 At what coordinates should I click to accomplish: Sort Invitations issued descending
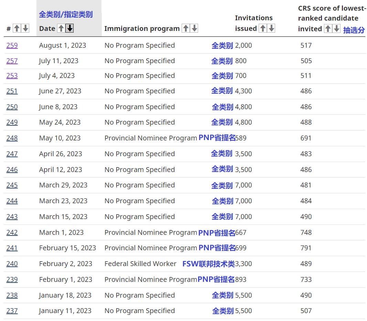271,28
